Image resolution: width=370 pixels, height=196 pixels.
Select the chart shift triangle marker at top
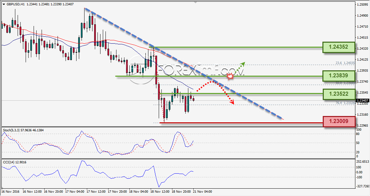[x=195, y=2]
